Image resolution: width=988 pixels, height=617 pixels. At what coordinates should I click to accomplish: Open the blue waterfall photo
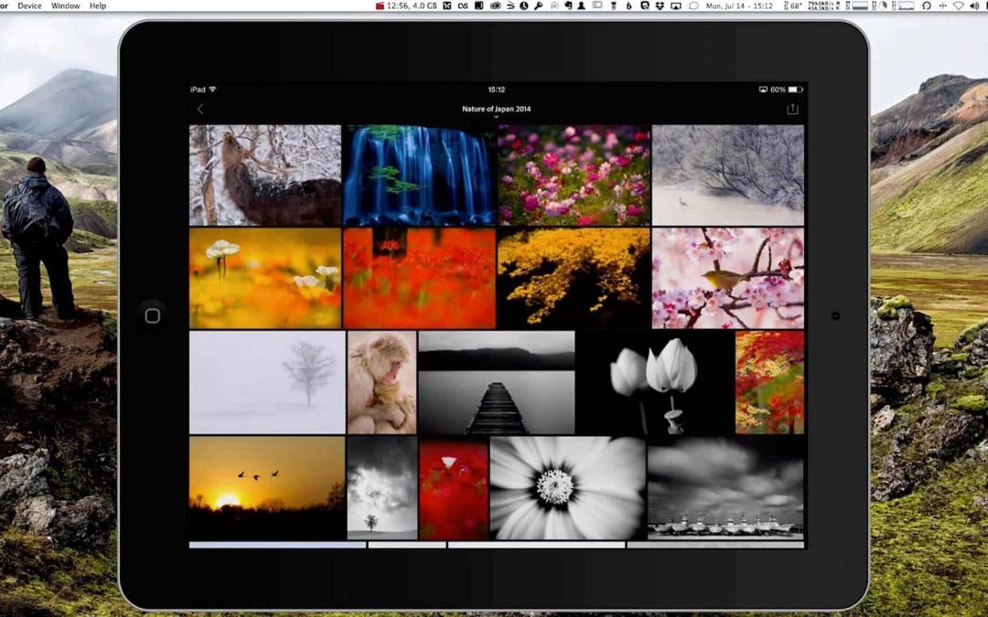click(420, 176)
